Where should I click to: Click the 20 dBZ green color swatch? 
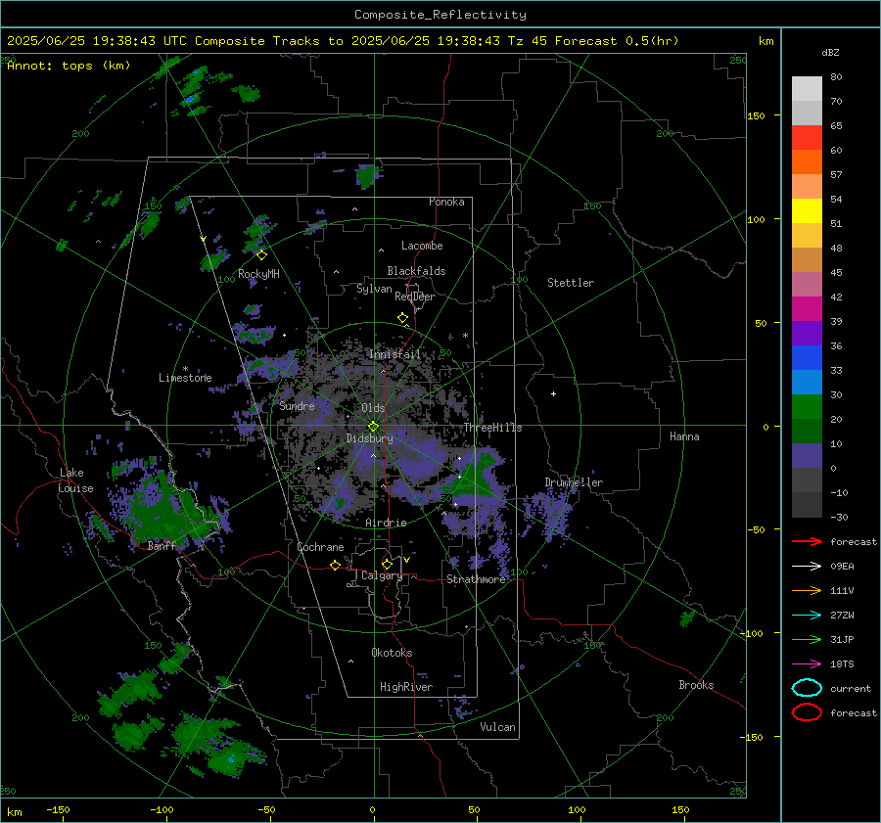[x=807, y=406]
